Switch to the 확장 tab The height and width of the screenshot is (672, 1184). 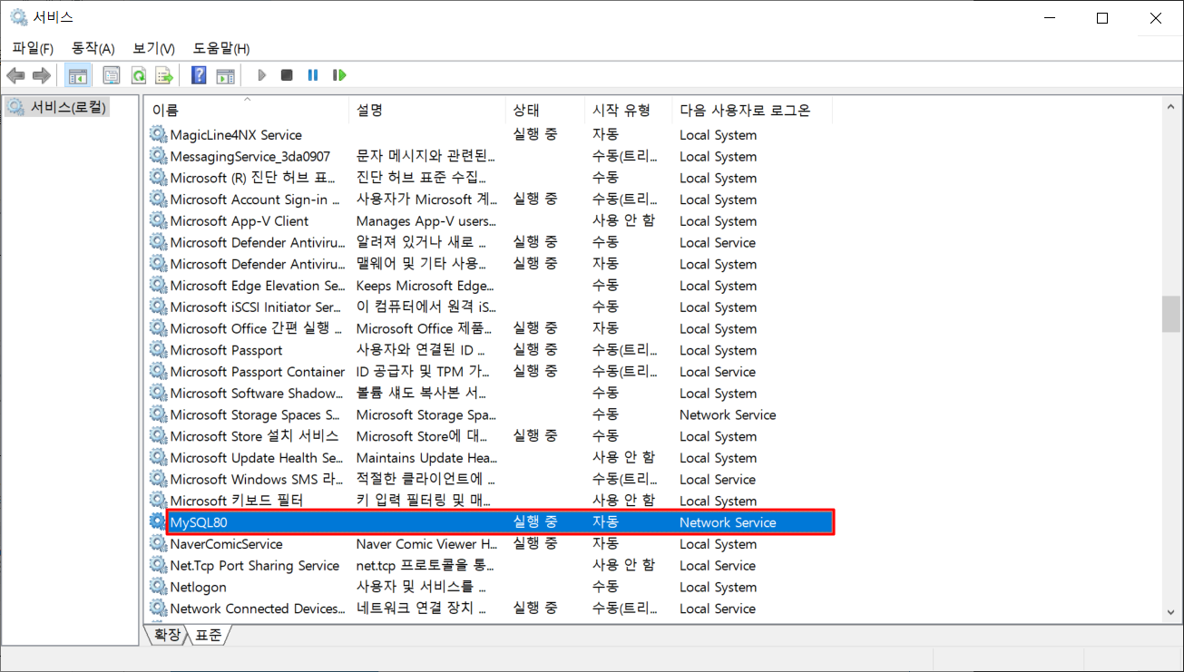[x=167, y=635]
